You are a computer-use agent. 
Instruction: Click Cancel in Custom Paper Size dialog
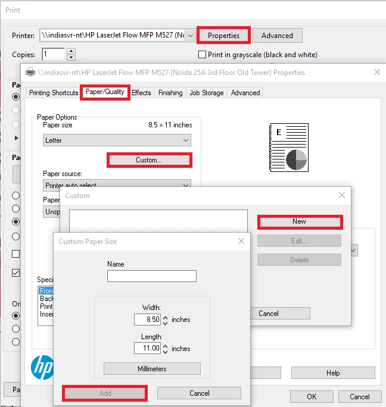(x=199, y=393)
